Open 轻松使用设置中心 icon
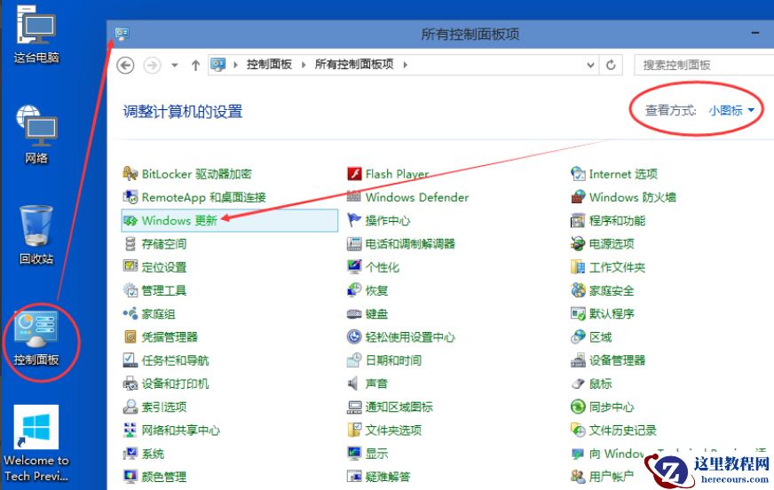This screenshot has height=490, width=774. click(354, 337)
